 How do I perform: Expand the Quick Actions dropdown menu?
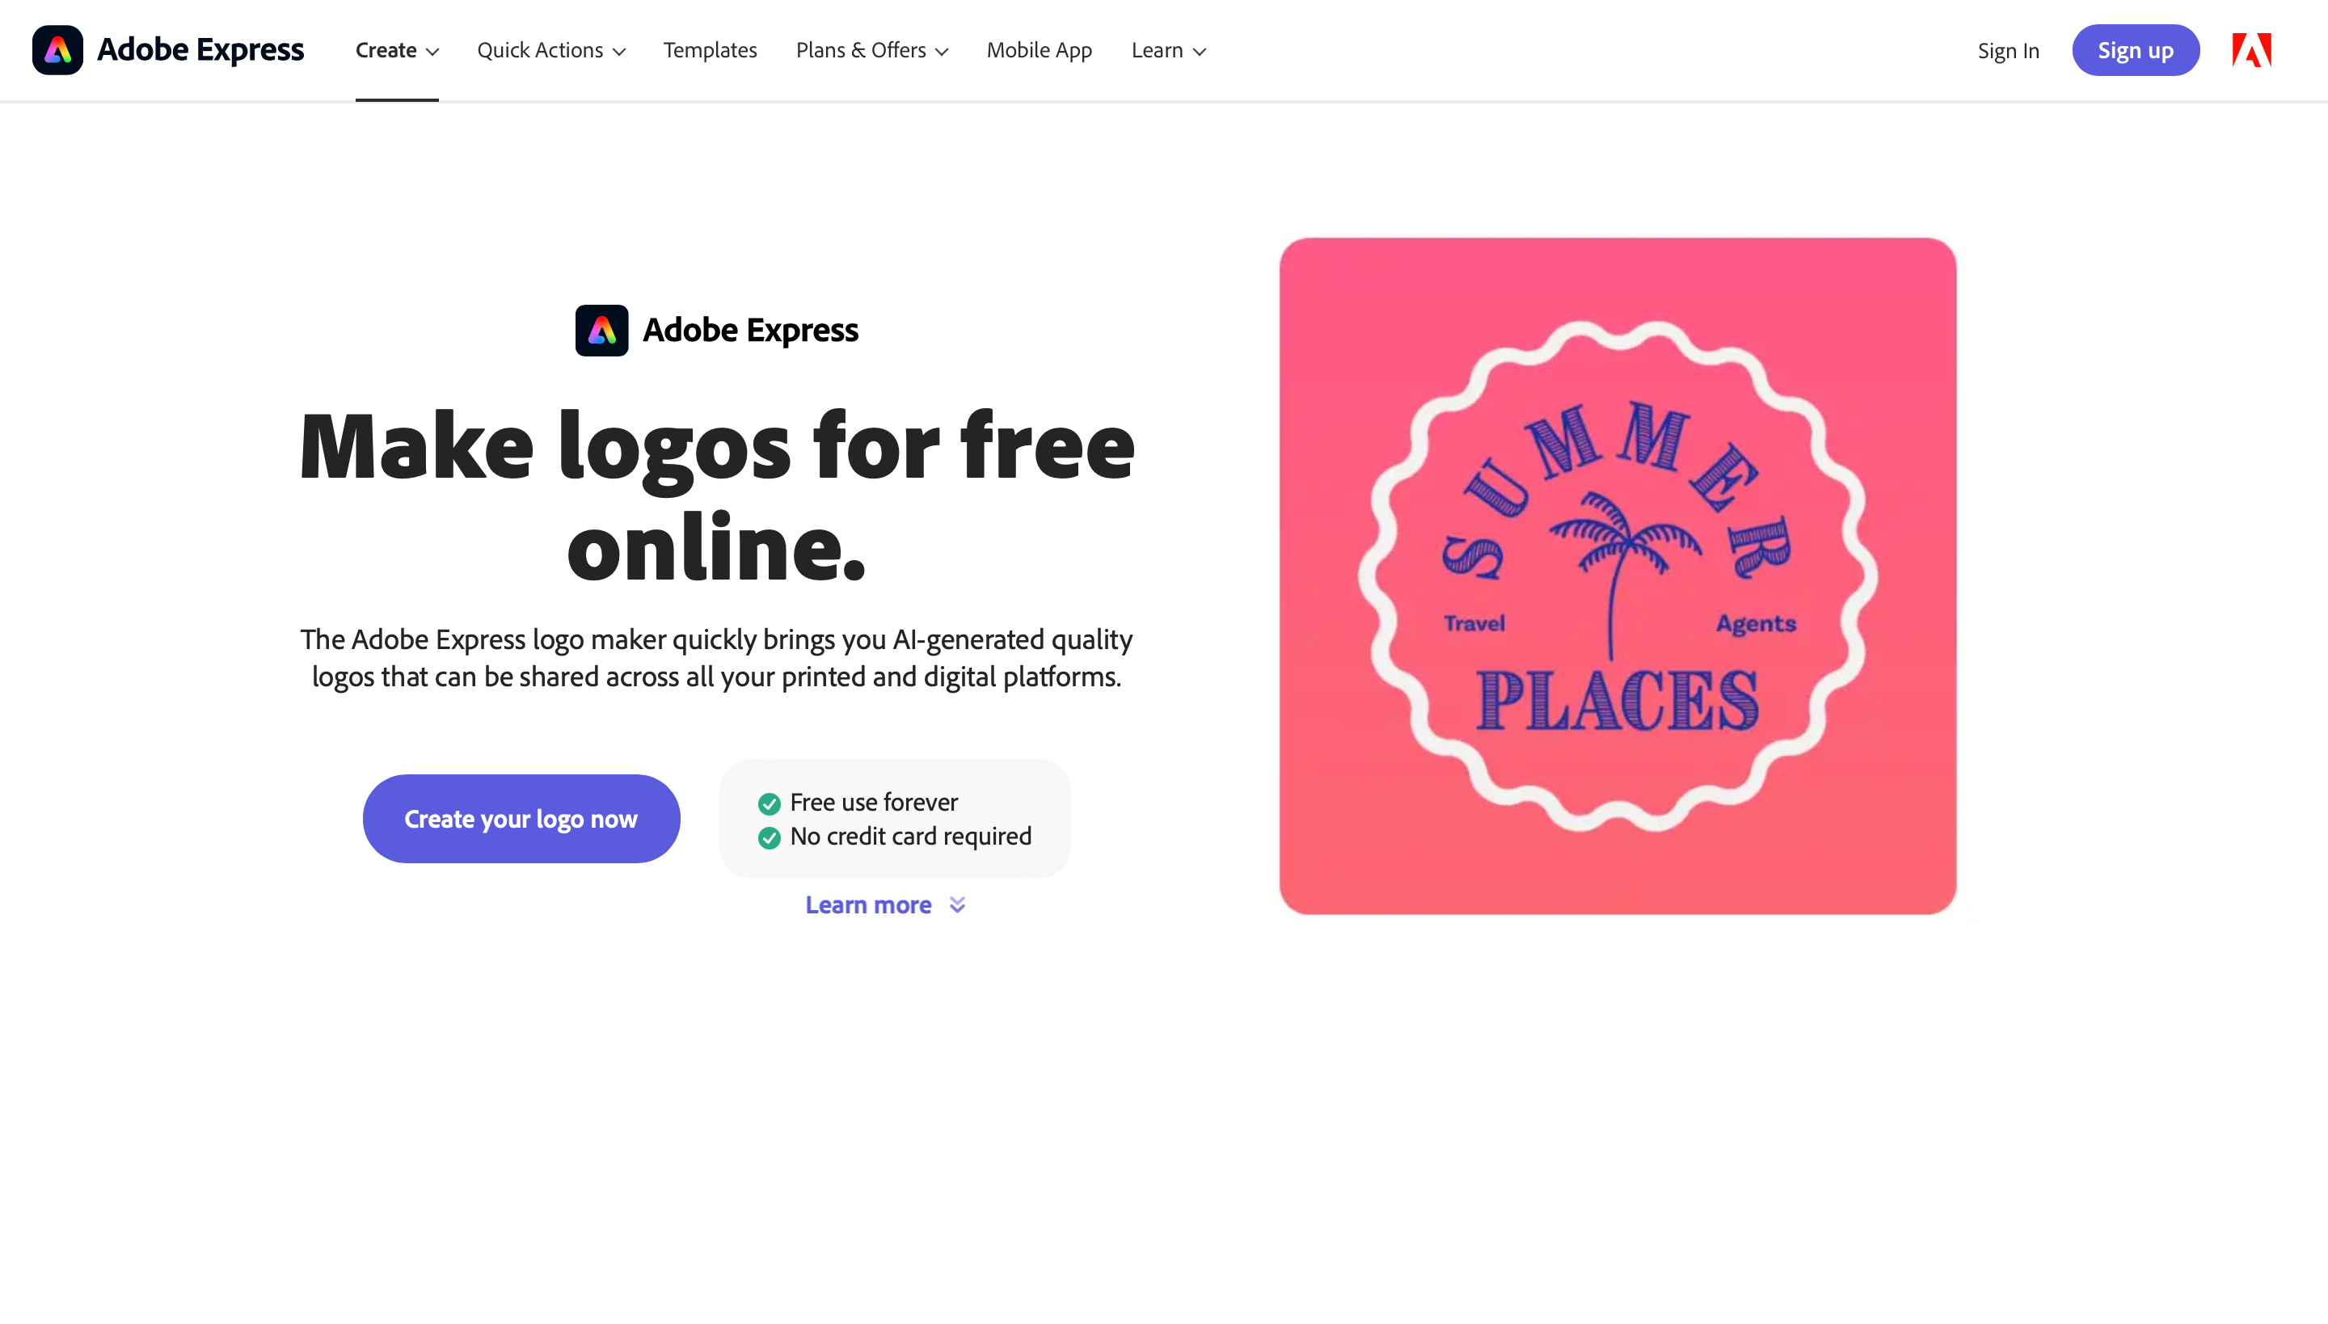[x=551, y=49]
